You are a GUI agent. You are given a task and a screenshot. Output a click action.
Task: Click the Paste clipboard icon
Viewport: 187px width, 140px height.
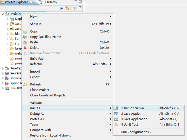coord(25,42)
